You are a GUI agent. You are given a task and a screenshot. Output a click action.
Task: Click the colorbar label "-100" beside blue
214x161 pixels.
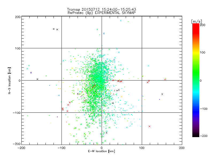click(x=204, y=109)
